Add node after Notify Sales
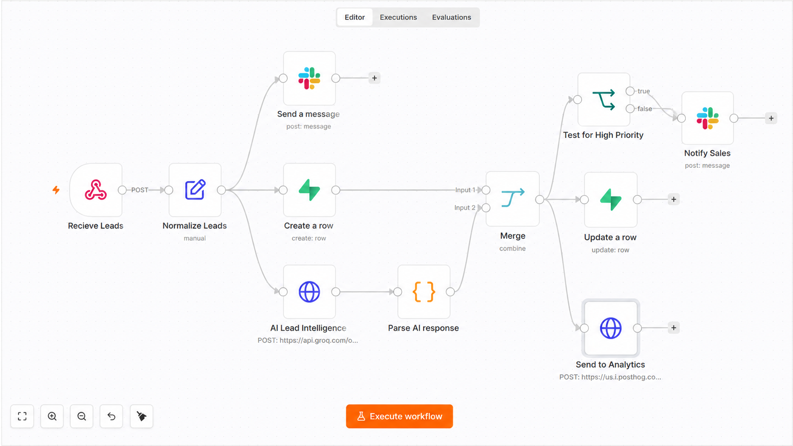793x446 pixels. point(771,118)
